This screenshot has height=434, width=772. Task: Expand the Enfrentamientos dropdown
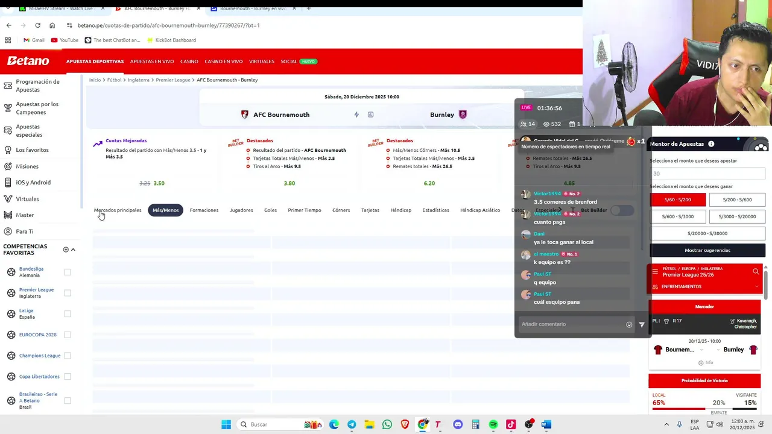tap(757, 286)
